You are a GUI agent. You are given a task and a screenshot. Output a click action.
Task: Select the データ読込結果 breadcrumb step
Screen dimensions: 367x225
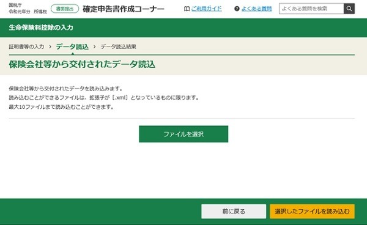click(x=118, y=46)
